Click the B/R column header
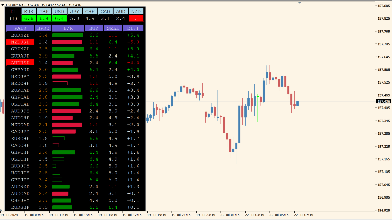This screenshot has width=392, height=220. [x=68, y=28]
